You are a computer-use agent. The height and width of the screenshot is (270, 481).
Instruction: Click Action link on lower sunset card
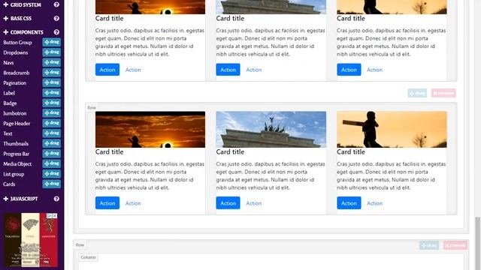pyautogui.click(x=133, y=203)
